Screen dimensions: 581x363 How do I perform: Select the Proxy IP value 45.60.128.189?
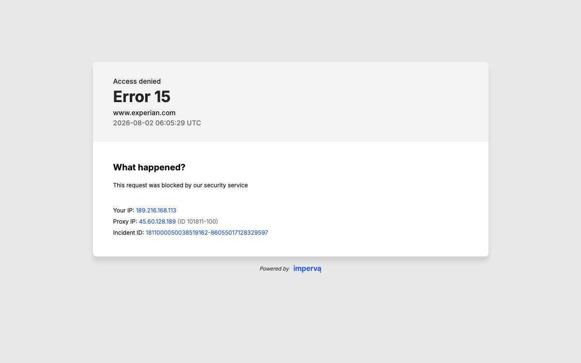pos(157,222)
